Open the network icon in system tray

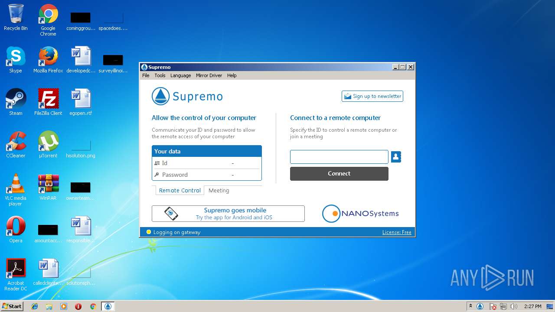click(503, 306)
